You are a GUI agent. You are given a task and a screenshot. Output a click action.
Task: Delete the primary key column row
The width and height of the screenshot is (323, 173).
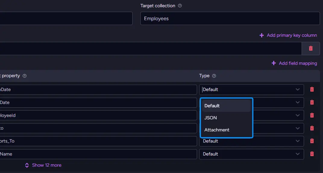[311, 49]
